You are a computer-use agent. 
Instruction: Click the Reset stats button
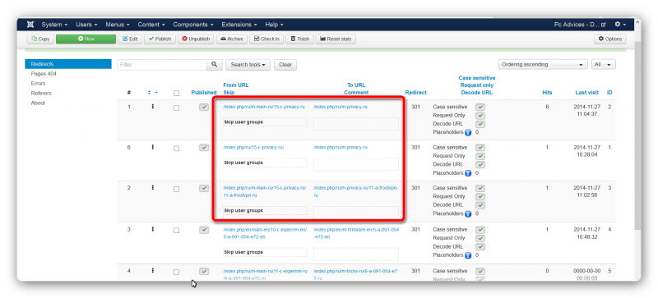(x=336, y=39)
